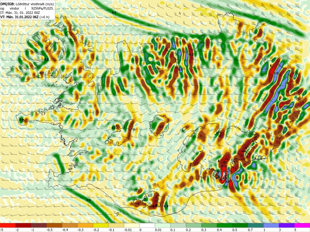Viewport: 310px width, 232px height.
Task: Click the pale yellow swatch above -0.1
Action: pos(116,225)
